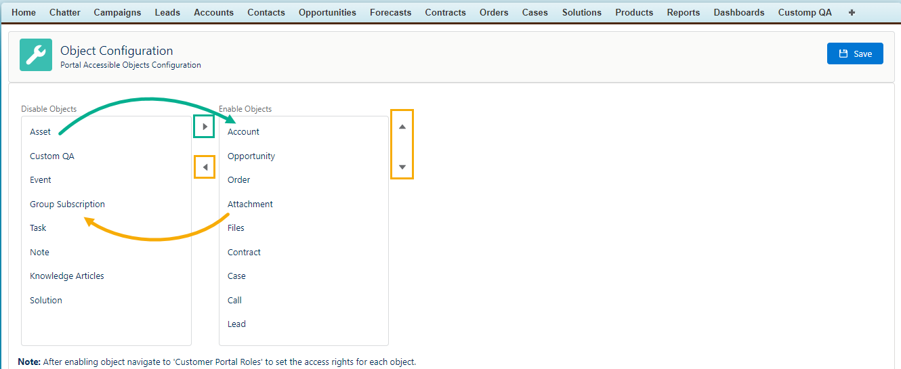Switch to the Dashboards tab
901x369 pixels.
click(738, 12)
